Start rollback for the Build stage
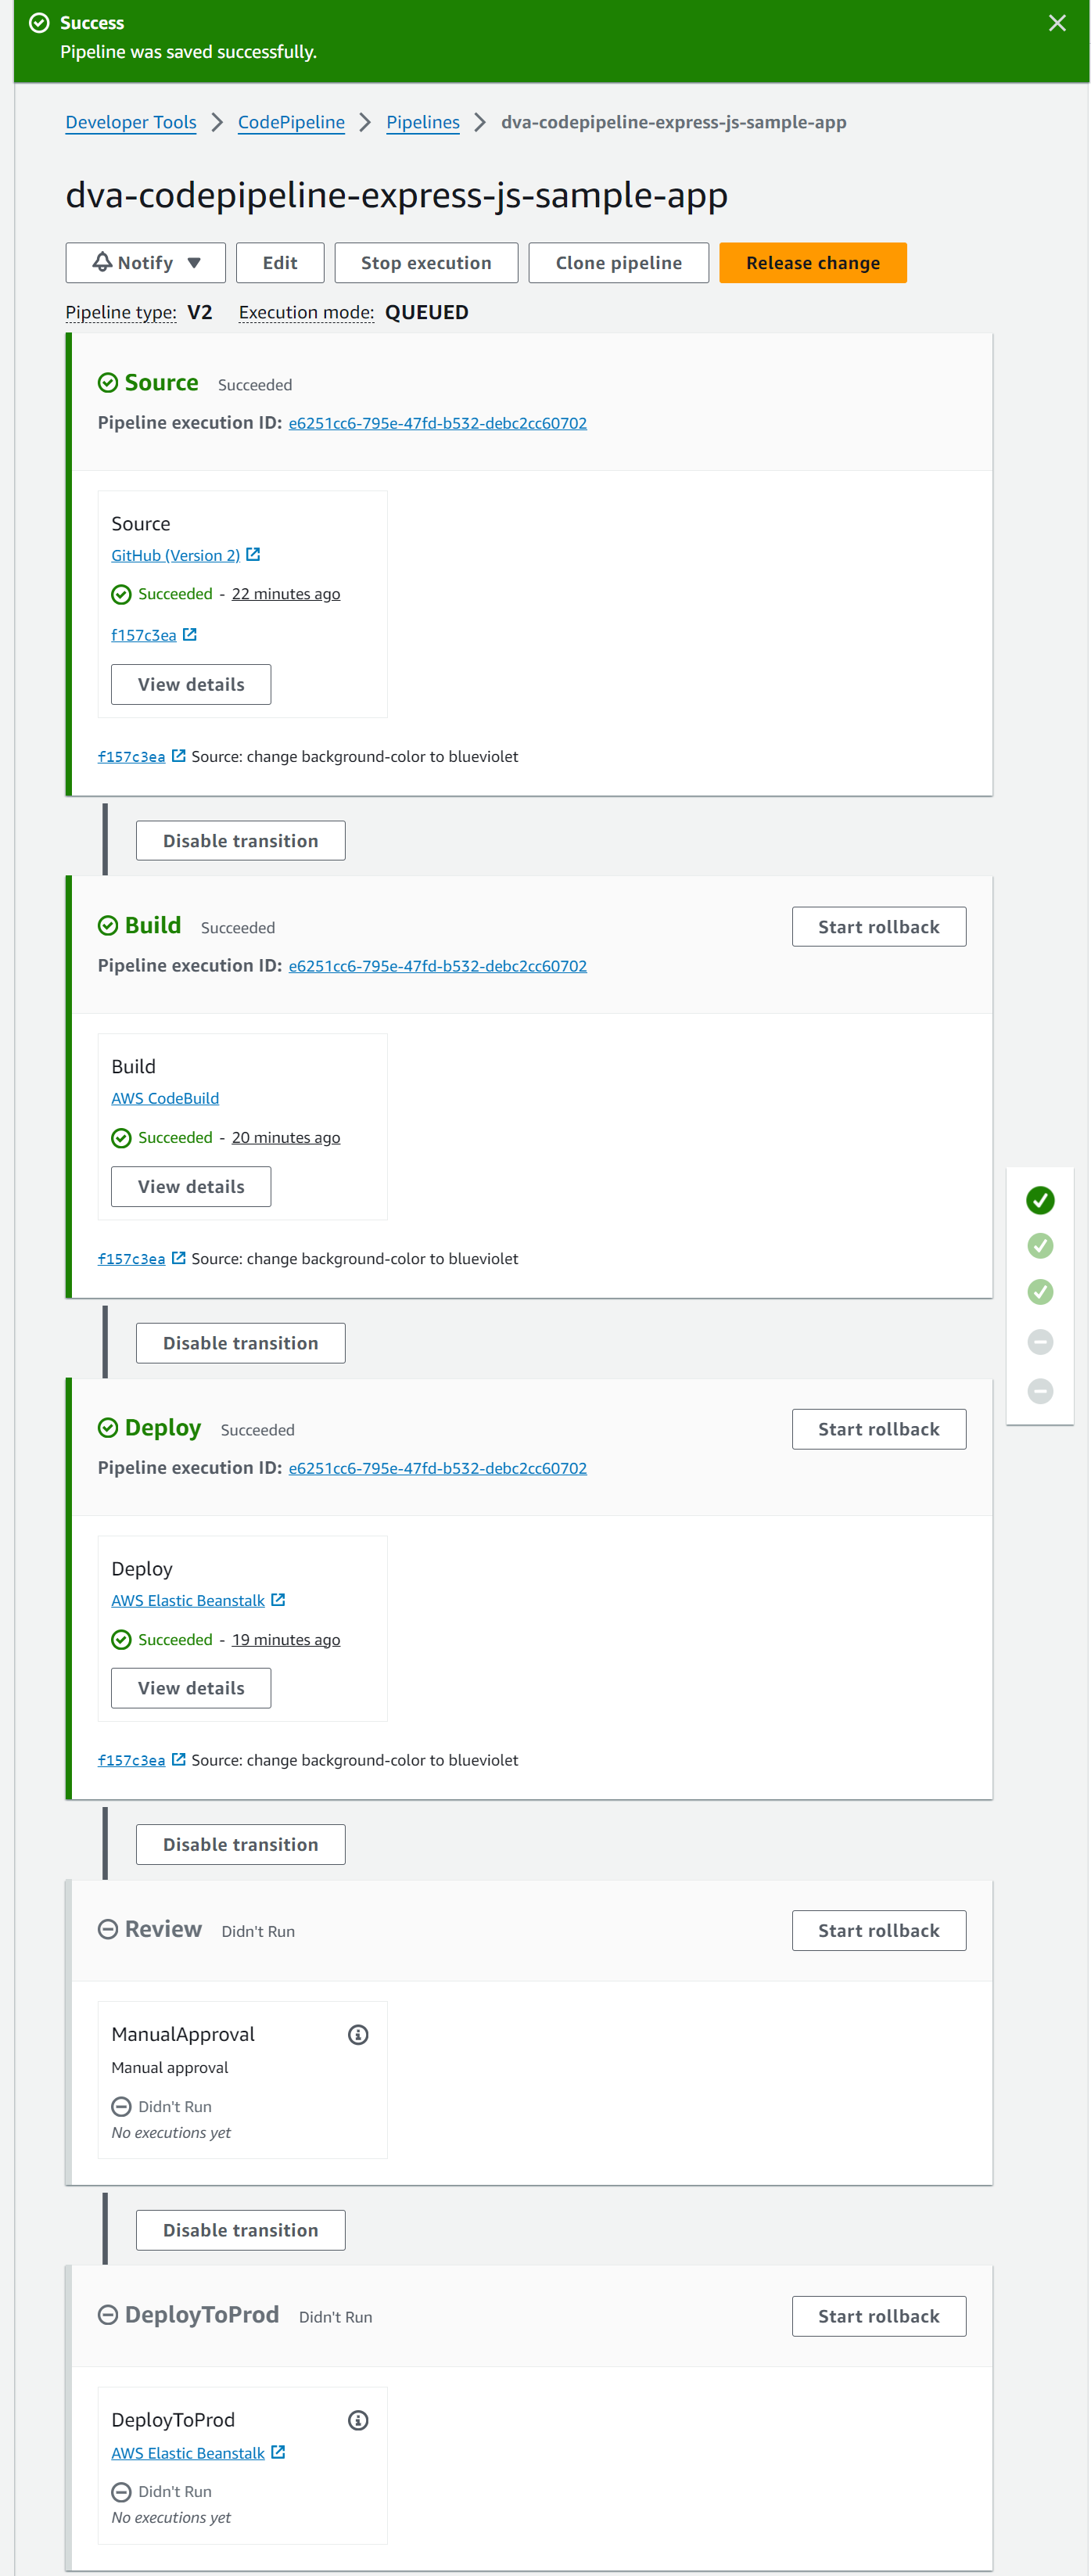 pos(878,927)
